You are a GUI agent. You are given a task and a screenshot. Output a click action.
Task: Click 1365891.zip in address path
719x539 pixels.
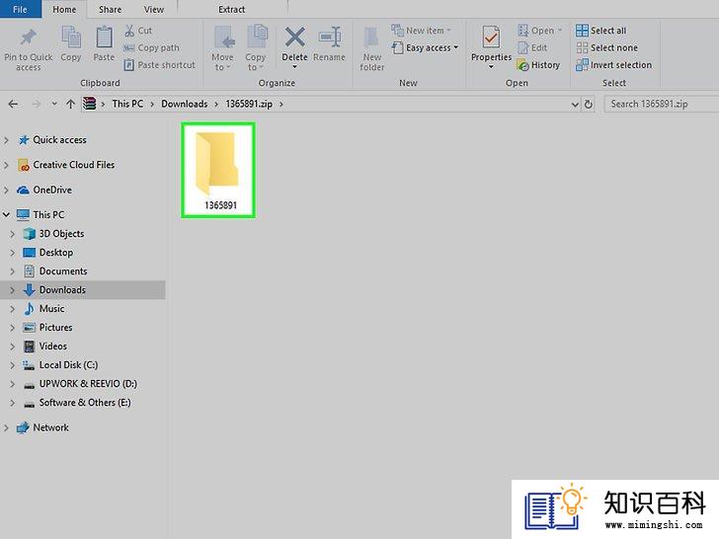249,104
